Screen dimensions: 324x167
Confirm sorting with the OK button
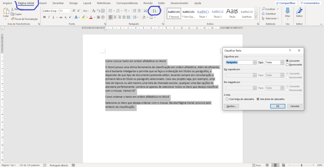[278, 106]
